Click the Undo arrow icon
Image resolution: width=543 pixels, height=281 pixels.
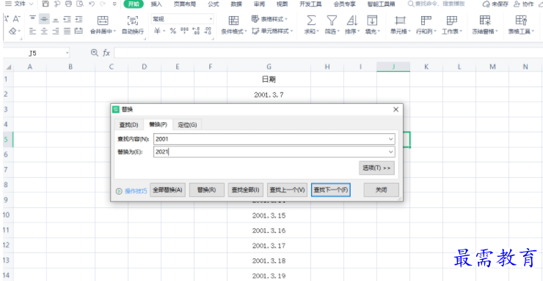(92, 4)
